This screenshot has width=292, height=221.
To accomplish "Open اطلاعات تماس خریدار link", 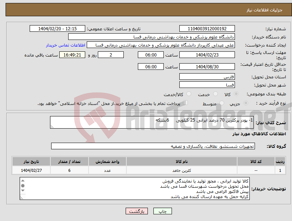I will click(x=66, y=45).
